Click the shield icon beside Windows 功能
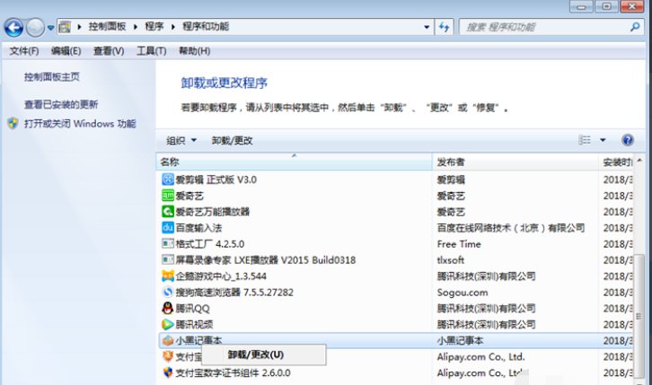The height and width of the screenshot is (385, 652). (13, 123)
